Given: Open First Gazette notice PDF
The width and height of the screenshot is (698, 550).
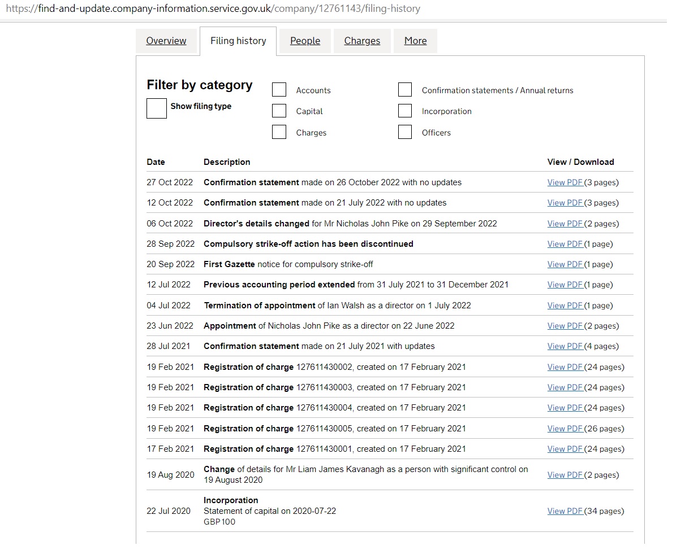Looking at the screenshot, I should tap(565, 264).
